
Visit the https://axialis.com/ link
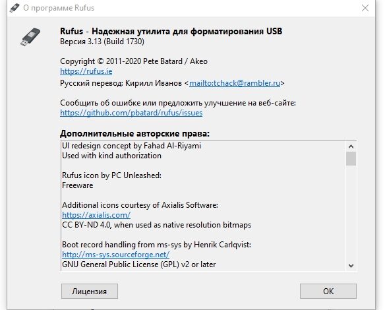click(x=96, y=215)
